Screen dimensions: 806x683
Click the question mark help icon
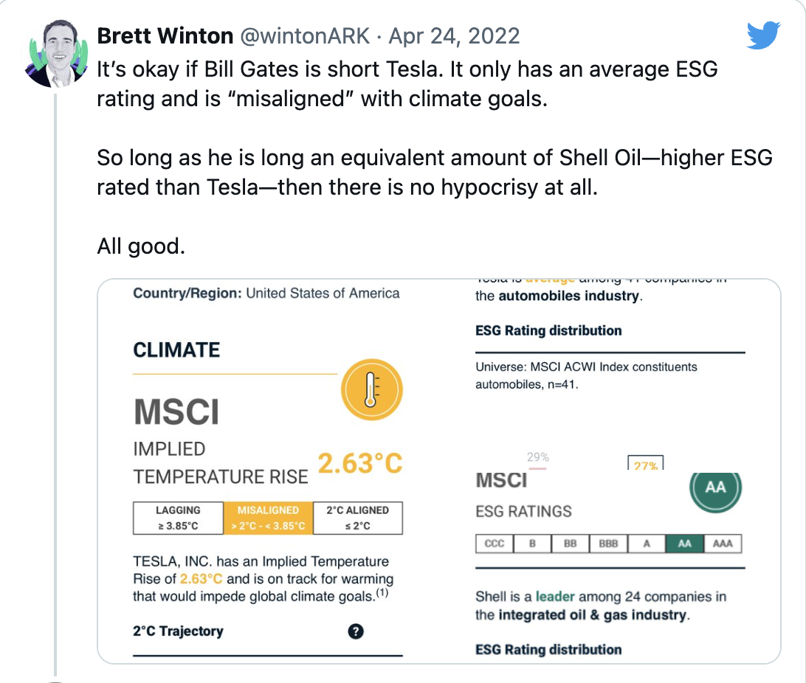[x=356, y=631]
